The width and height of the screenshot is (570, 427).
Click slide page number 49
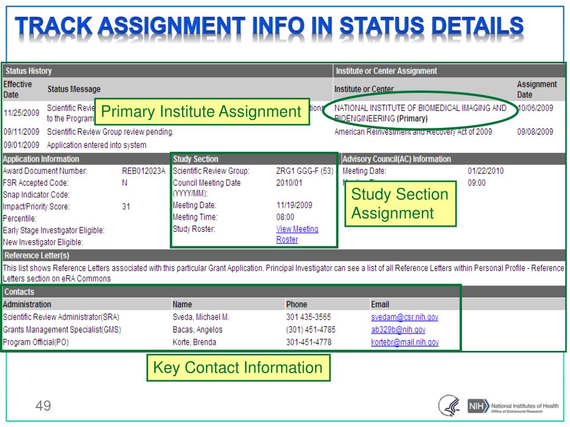coord(43,405)
